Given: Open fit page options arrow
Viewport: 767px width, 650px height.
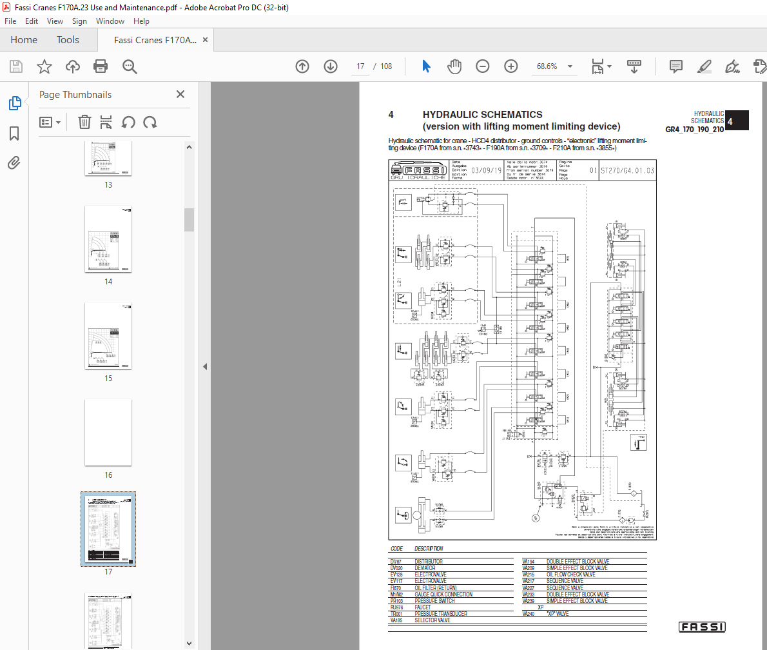Looking at the screenshot, I should (610, 66).
